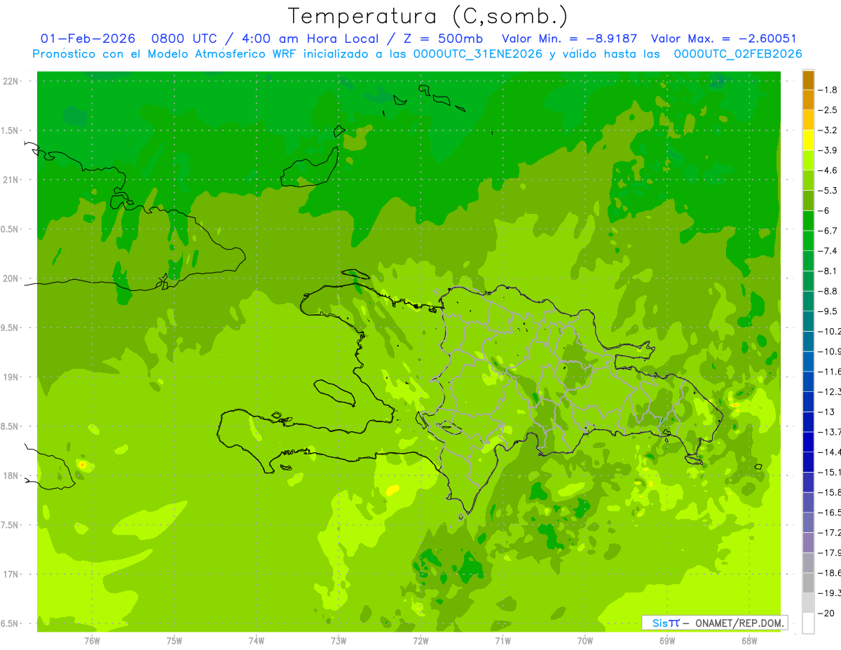The height and width of the screenshot is (650, 841).
Task: Click the '-20' colorbar label
Action: [826, 613]
